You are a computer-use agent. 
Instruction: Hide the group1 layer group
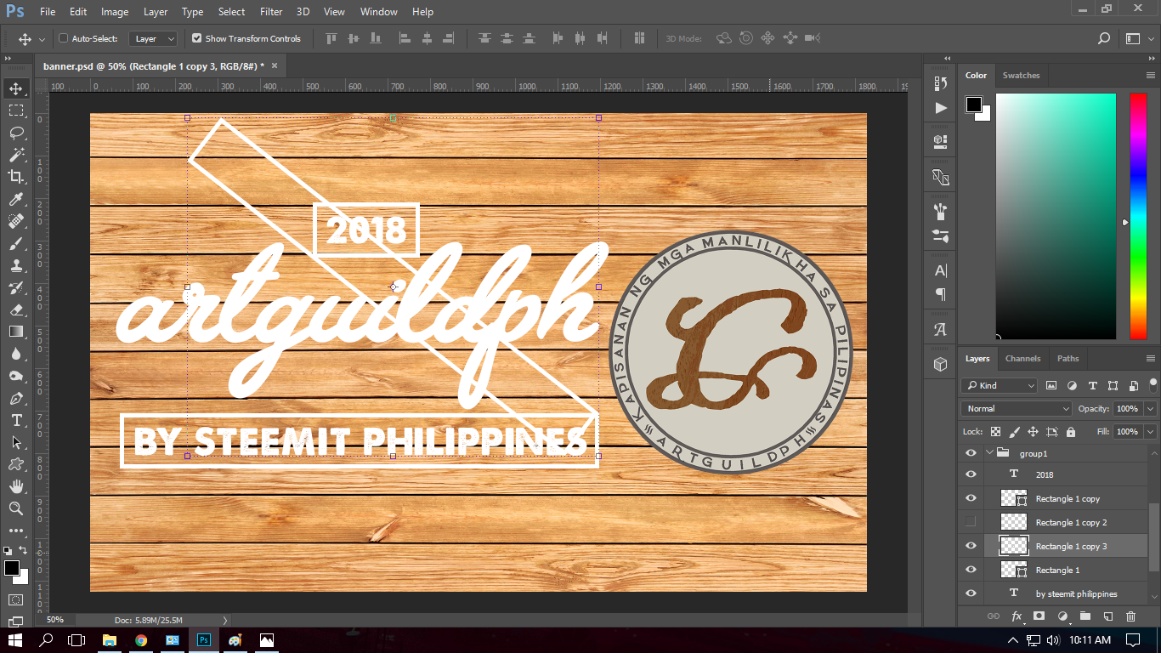click(x=971, y=453)
